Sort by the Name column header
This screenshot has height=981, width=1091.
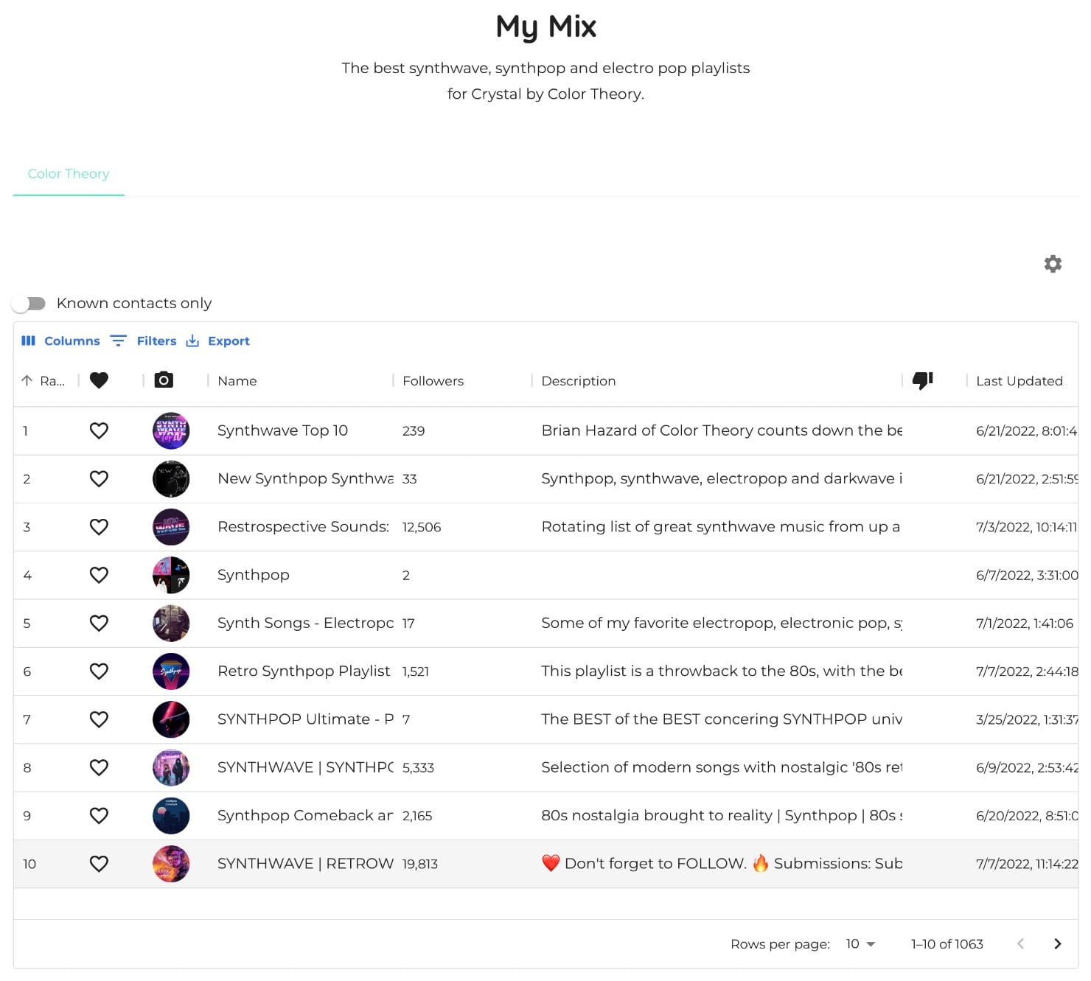[x=237, y=381]
